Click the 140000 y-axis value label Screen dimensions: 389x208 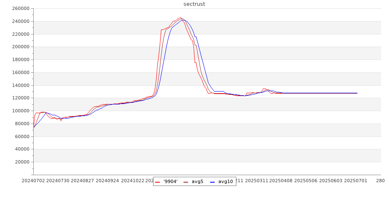(20, 85)
